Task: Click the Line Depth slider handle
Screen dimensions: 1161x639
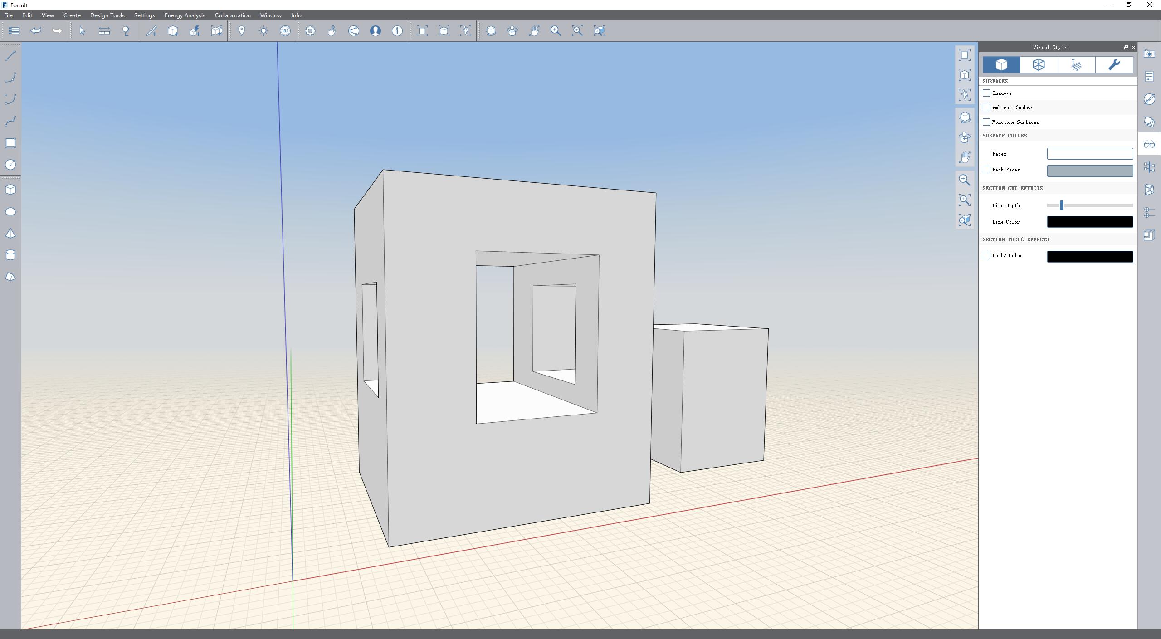Action: point(1061,205)
